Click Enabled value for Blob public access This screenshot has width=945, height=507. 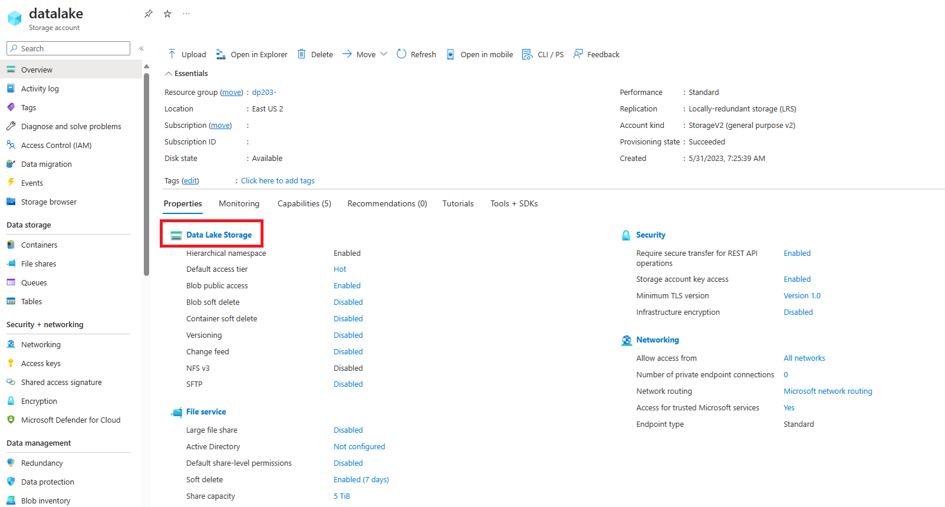click(347, 286)
